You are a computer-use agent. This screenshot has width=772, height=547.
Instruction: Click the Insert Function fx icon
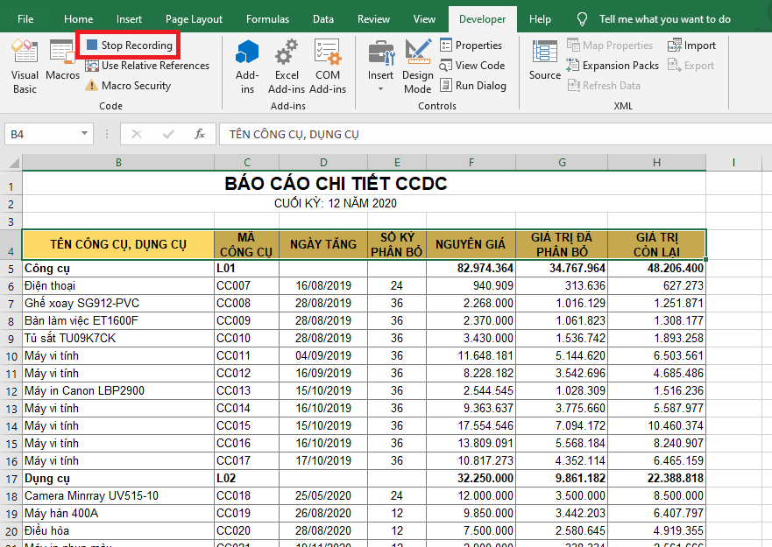[x=200, y=134]
